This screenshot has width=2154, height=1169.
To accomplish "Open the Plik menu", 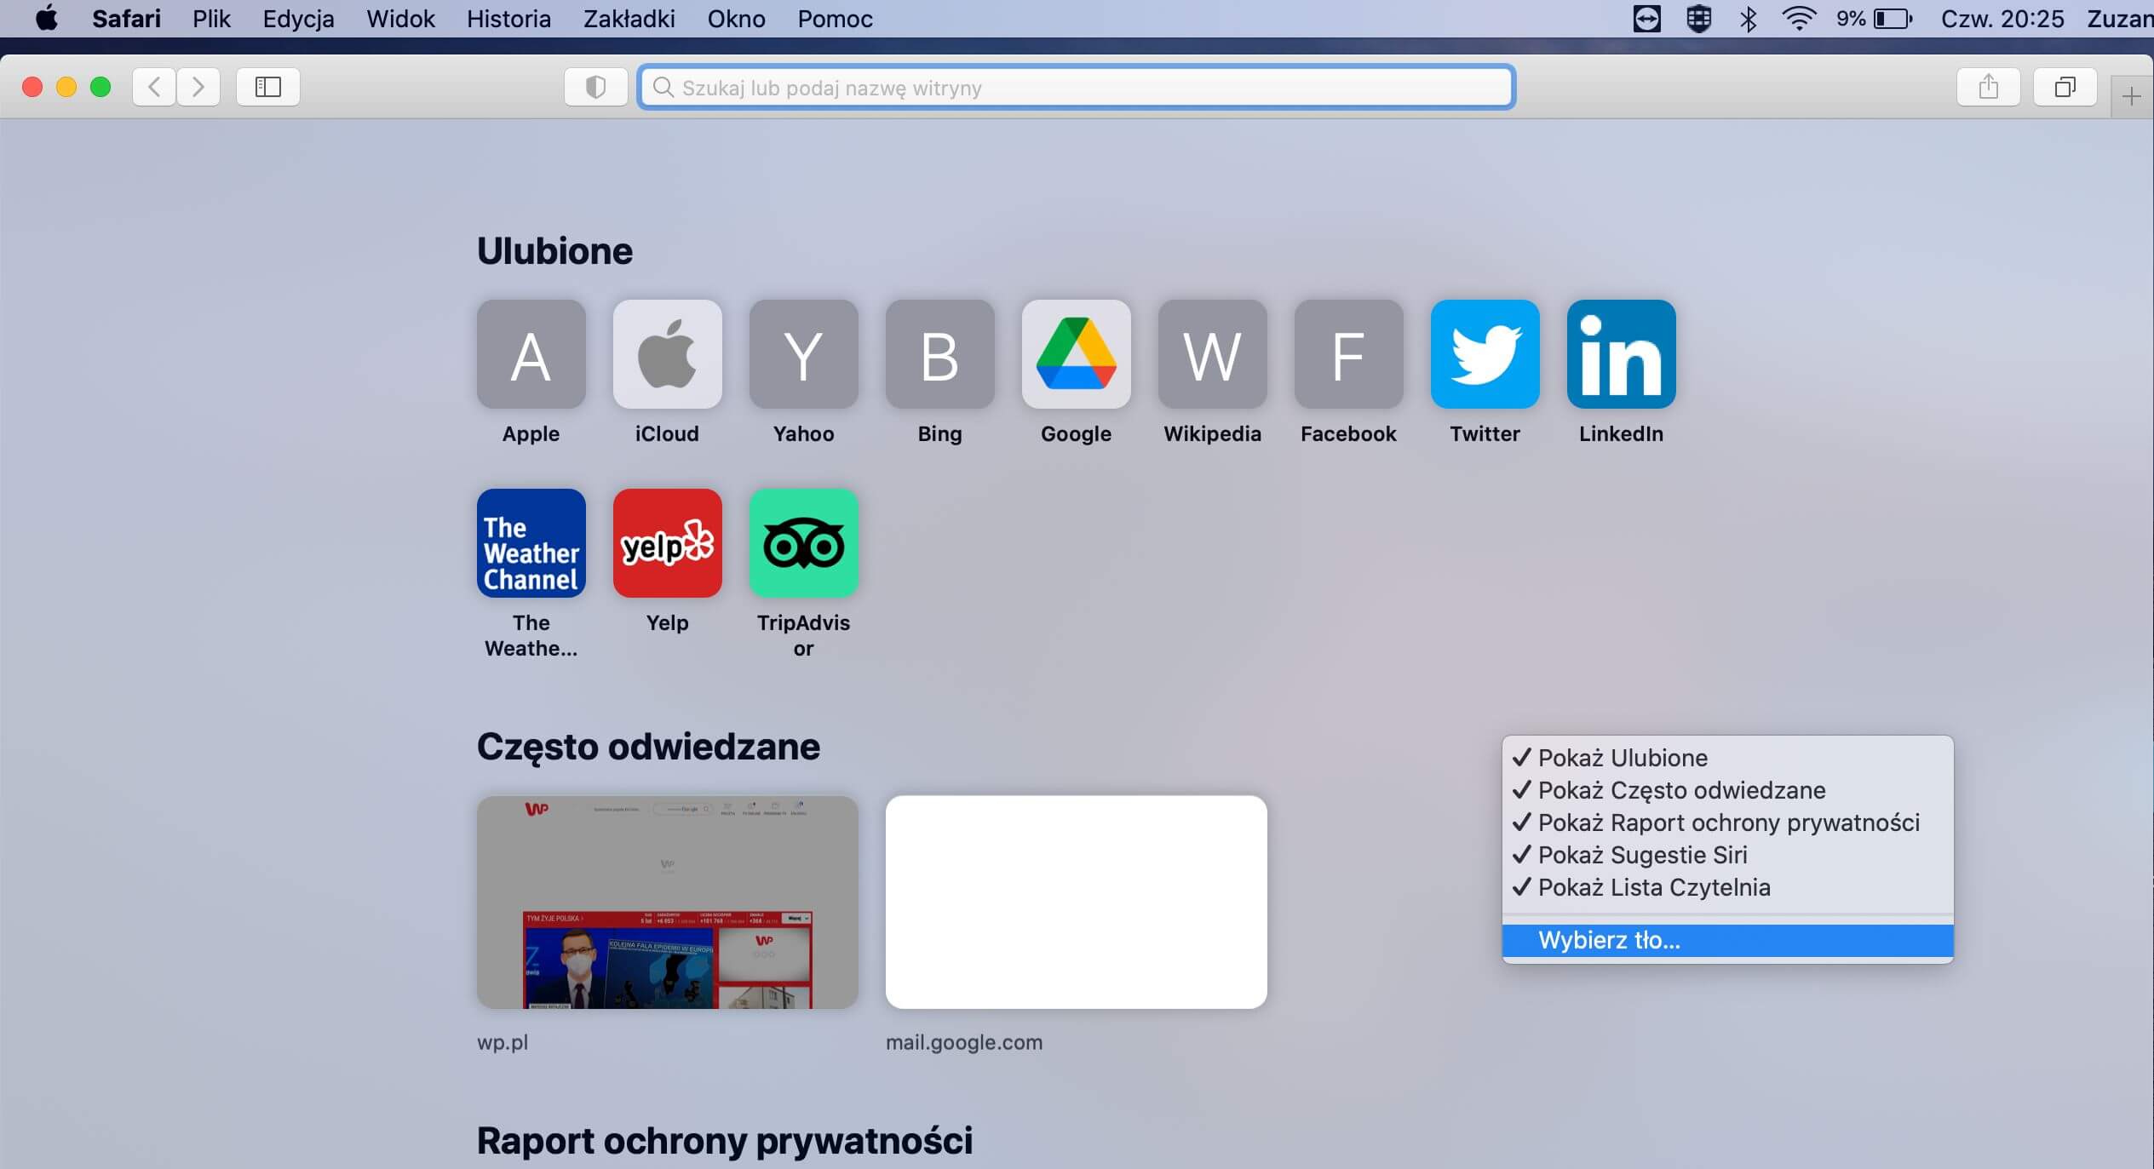I will [x=211, y=19].
